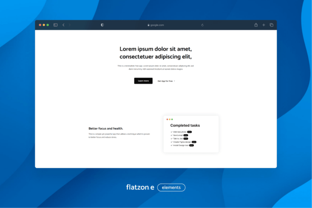The image size is (312, 208).
Task: Toggle the Send email checkmark
Action: pyautogui.click(x=172, y=135)
